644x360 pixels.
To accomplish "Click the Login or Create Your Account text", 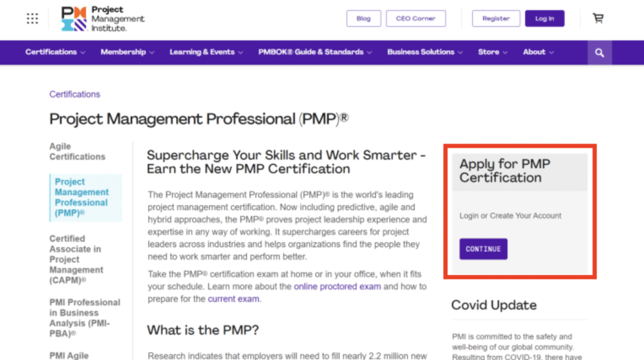I will click(510, 216).
